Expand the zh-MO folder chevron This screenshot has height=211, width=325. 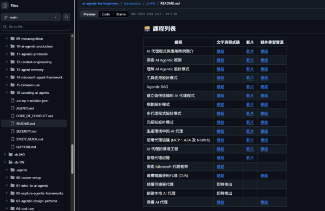(5, 154)
